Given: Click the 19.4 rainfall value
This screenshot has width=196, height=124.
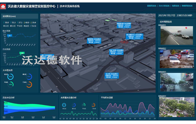Looking at the screenshot, I should (34, 22).
